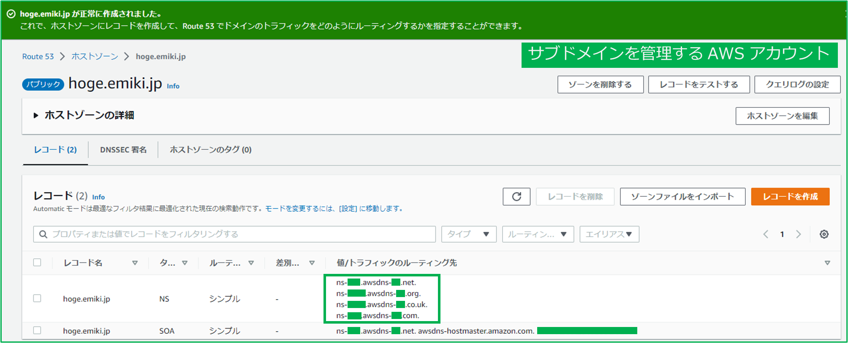Image resolution: width=848 pixels, height=343 pixels.
Task: Click シンプル routing cell in SOA row
Action: click(225, 331)
